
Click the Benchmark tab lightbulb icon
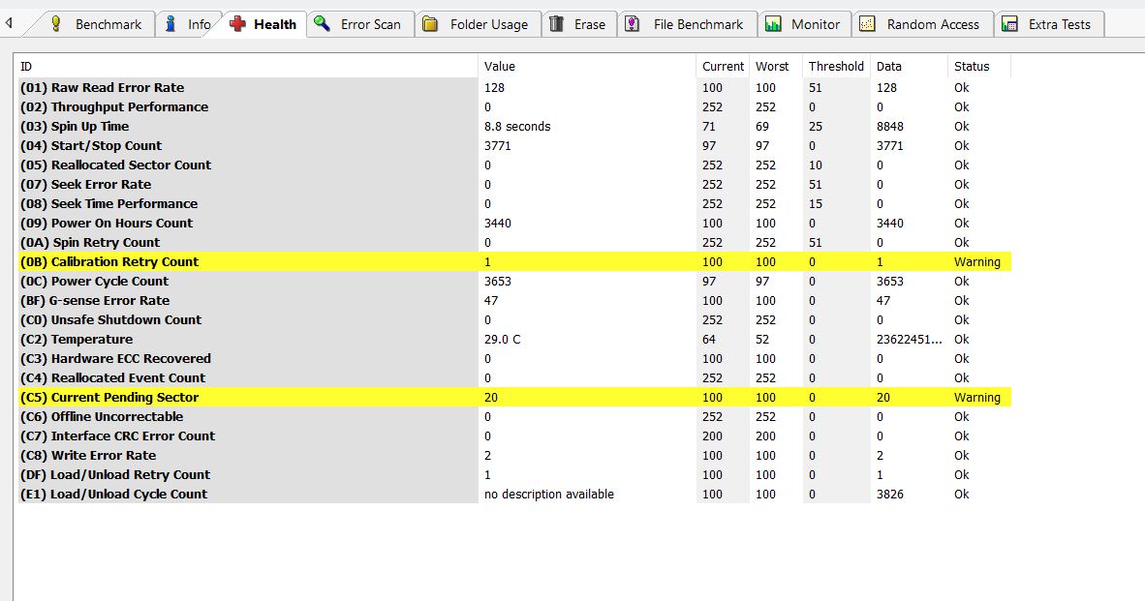click(56, 24)
